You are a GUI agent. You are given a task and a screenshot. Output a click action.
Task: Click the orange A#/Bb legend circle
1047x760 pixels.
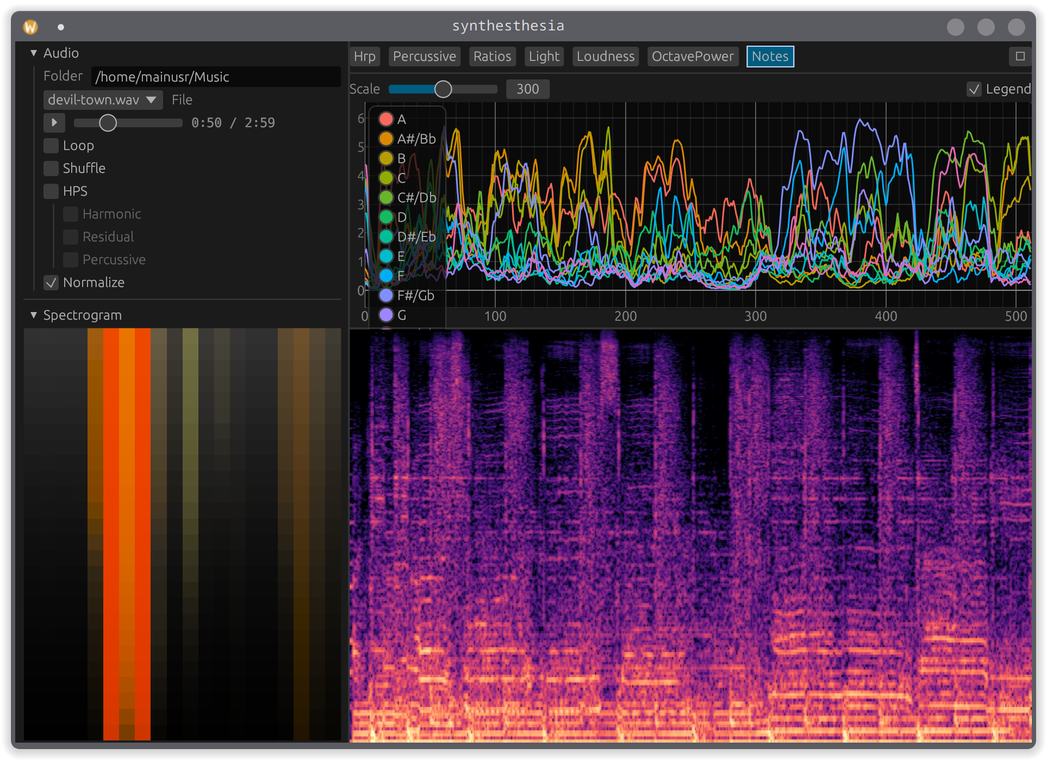click(386, 139)
